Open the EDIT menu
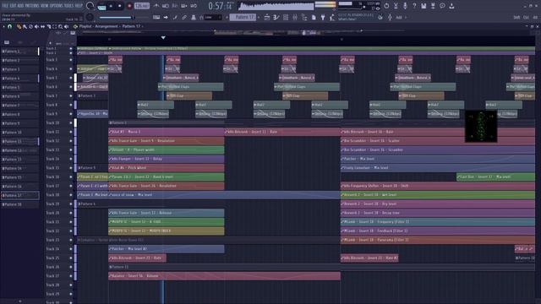The width and height of the screenshot is (541, 304). tap(13, 6)
